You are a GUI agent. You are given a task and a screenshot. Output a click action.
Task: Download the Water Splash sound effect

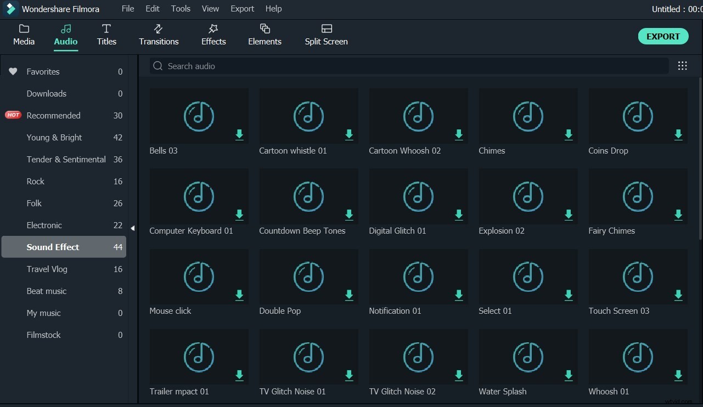[x=569, y=376]
